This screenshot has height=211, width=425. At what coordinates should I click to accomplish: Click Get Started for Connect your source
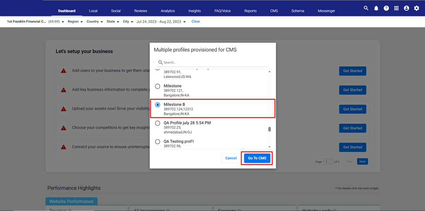(352, 147)
